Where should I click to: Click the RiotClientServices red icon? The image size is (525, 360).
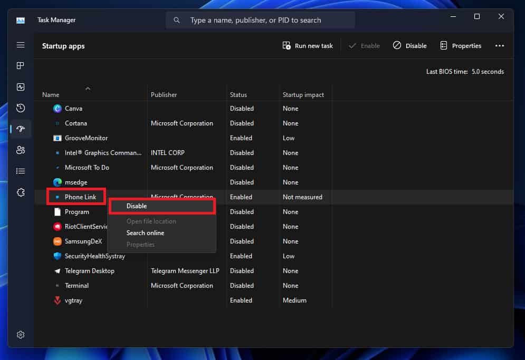(x=58, y=227)
